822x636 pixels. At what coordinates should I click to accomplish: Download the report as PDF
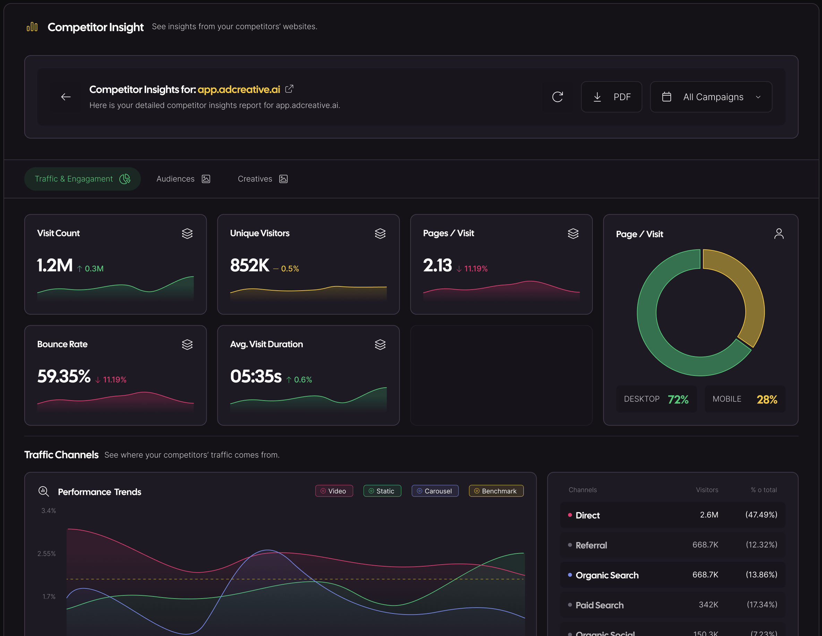(x=611, y=97)
